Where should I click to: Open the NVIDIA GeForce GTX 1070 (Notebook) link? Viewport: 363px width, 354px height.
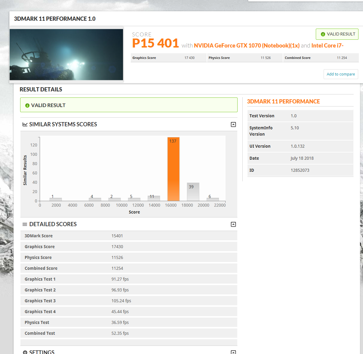(247, 45)
